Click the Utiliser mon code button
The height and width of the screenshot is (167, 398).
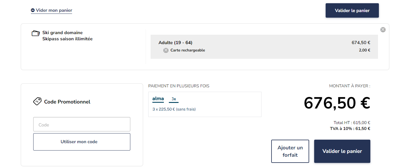click(82, 142)
